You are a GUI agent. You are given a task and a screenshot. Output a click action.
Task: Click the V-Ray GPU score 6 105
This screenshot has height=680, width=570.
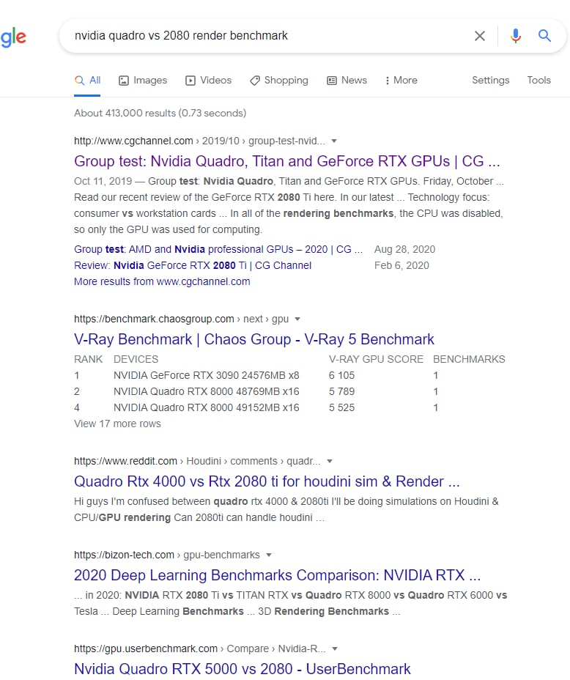pyautogui.click(x=341, y=376)
